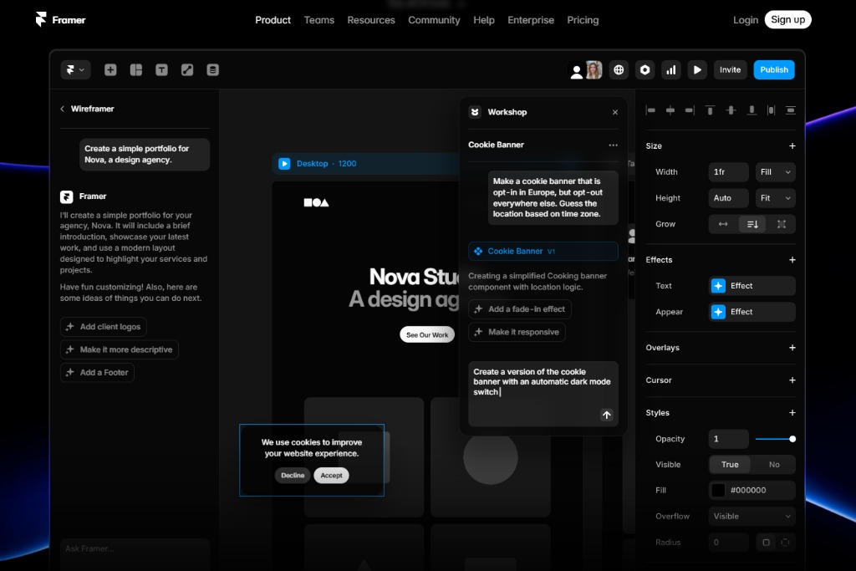Open the Text tool in the top toolbar
This screenshot has height=571, width=856.
[x=162, y=69]
